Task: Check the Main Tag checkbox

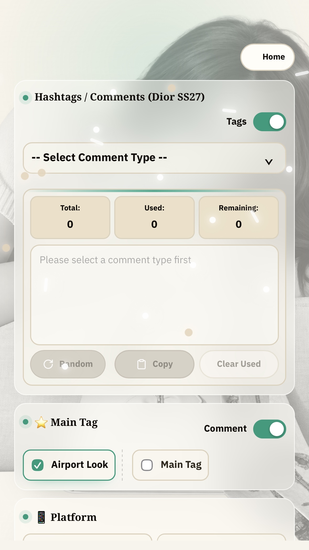Action: 147,465
